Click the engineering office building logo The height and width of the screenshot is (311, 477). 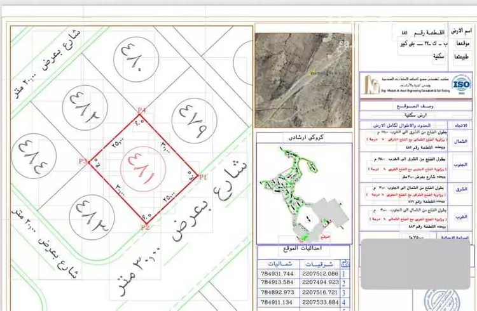[371, 85]
